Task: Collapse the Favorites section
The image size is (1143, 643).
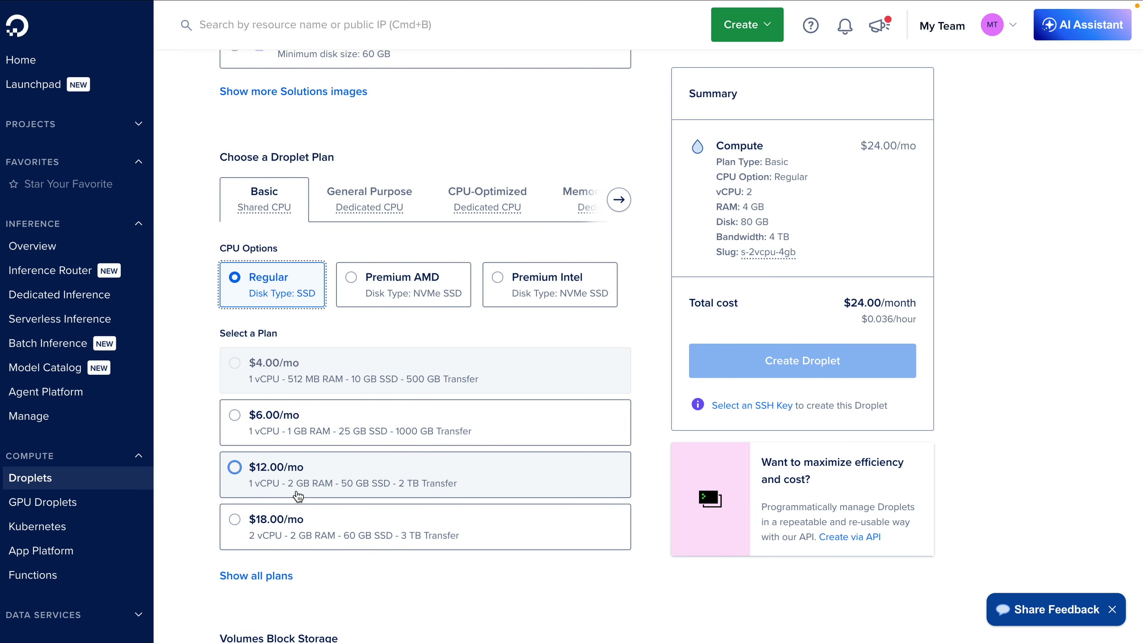Action: point(139,161)
